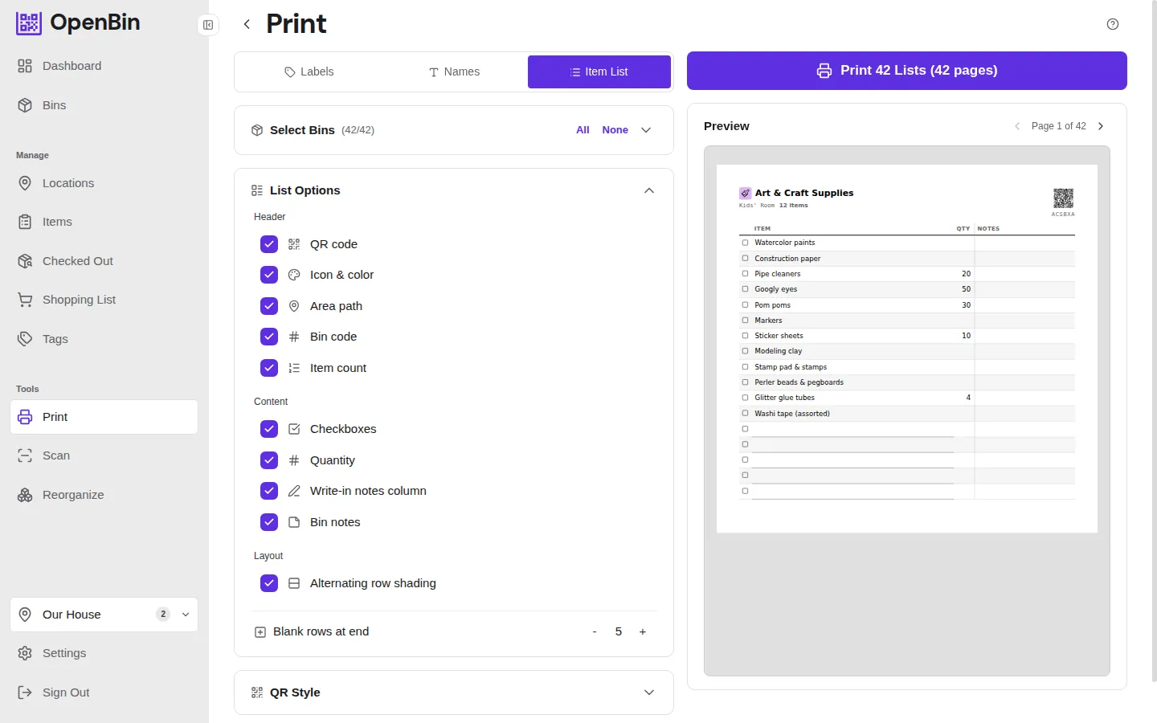
Task: Expand the Select Bins chevron
Action: (x=646, y=130)
